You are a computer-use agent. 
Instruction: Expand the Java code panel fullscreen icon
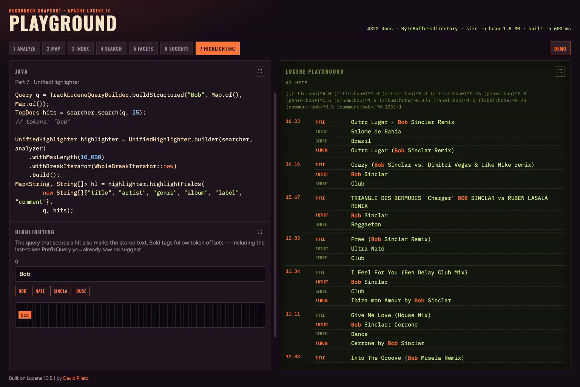(x=260, y=71)
